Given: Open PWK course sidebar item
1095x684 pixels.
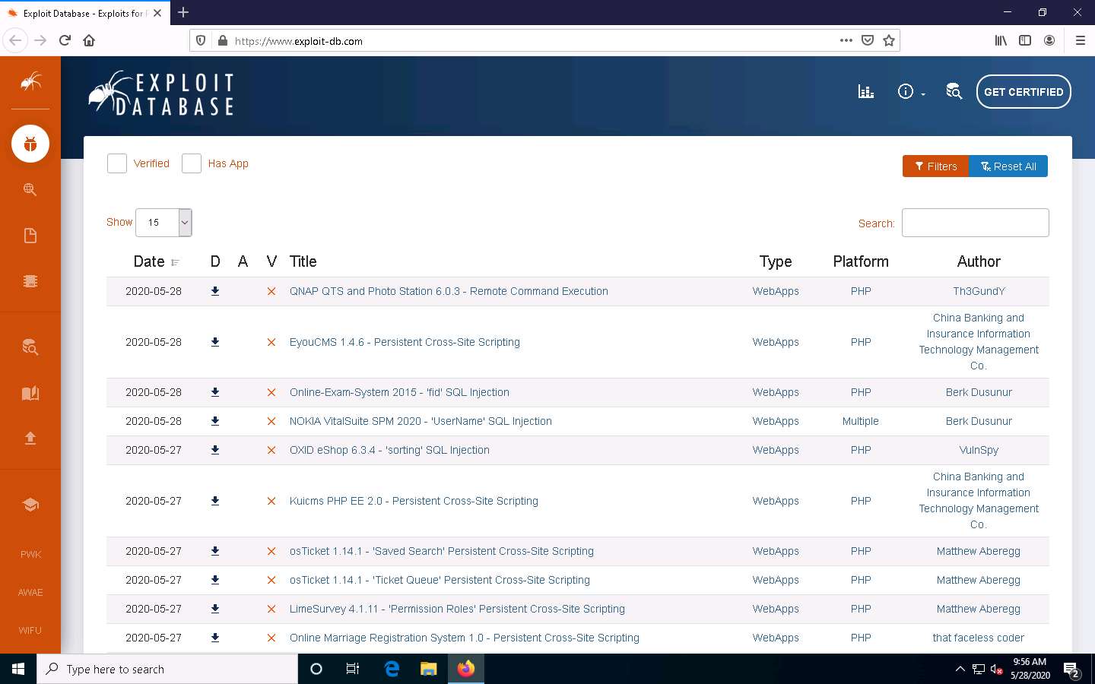Looking at the screenshot, I should click(30, 555).
